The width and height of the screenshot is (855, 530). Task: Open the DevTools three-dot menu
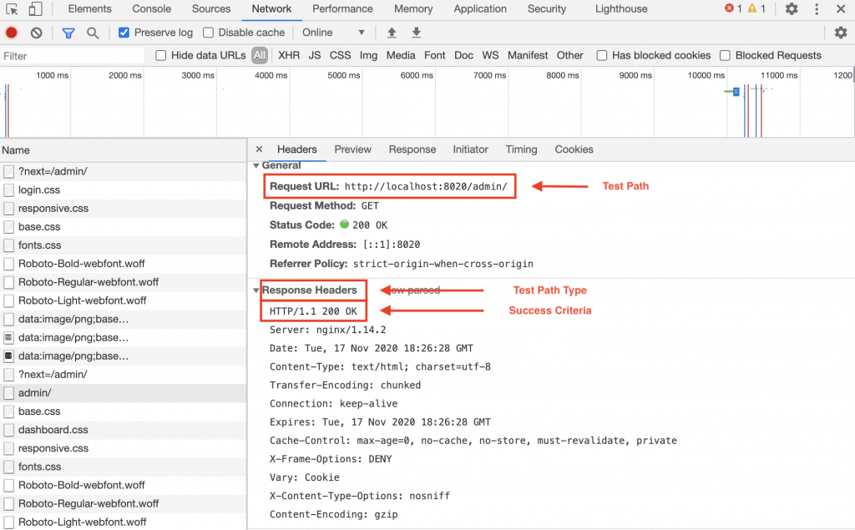click(817, 8)
